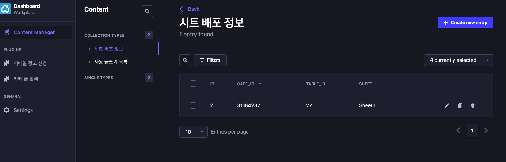The image size is (506, 162).
Task: Open the entries per page dropdown
Action: coord(193,132)
